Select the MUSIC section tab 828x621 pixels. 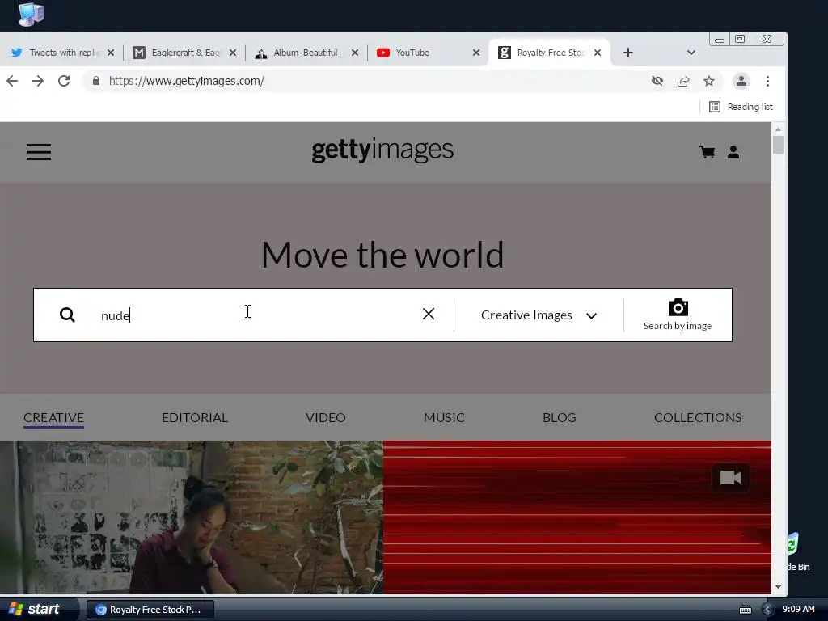click(x=444, y=418)
